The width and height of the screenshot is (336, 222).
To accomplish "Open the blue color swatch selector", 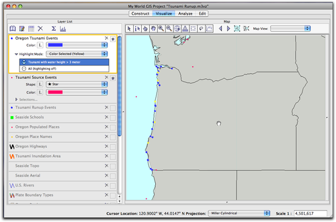I will [77, 45].
